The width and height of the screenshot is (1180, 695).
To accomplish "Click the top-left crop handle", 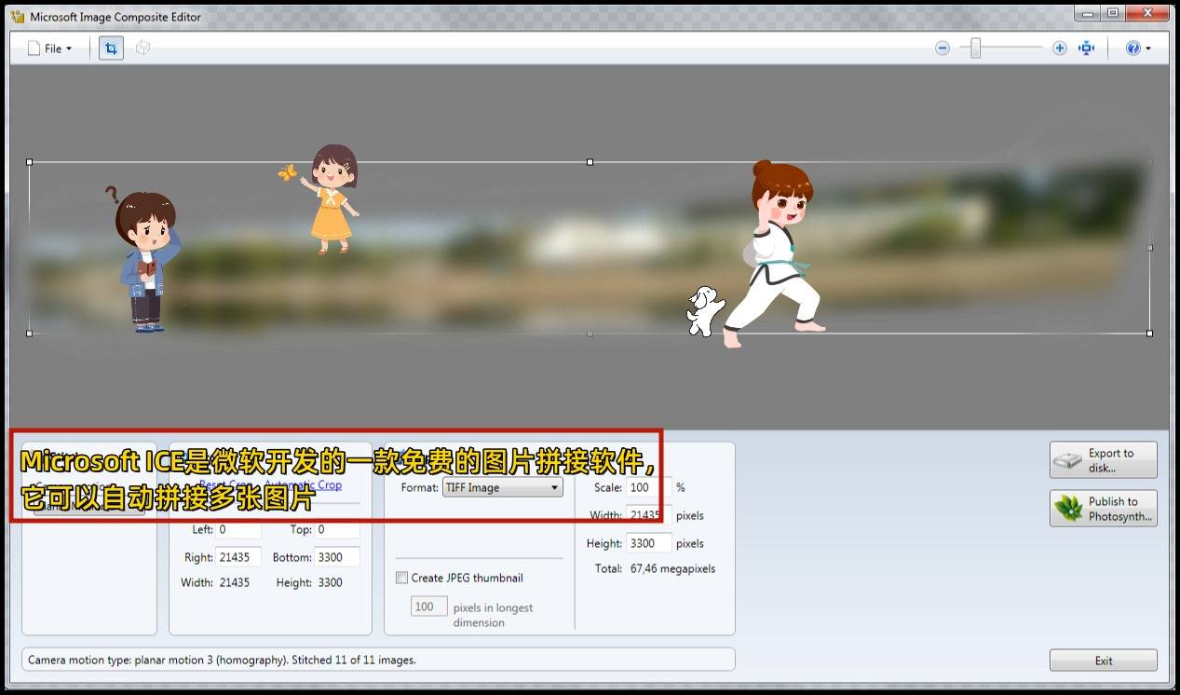I will tap(30, 162).
